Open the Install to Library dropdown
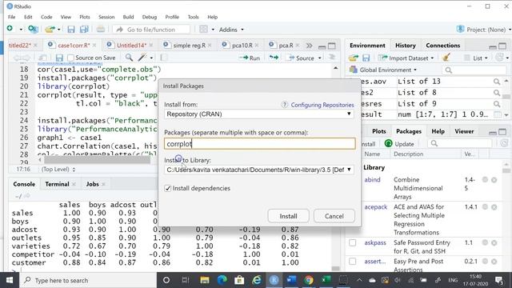The width and height of the screenshot is (512, 288). (259, 170)
